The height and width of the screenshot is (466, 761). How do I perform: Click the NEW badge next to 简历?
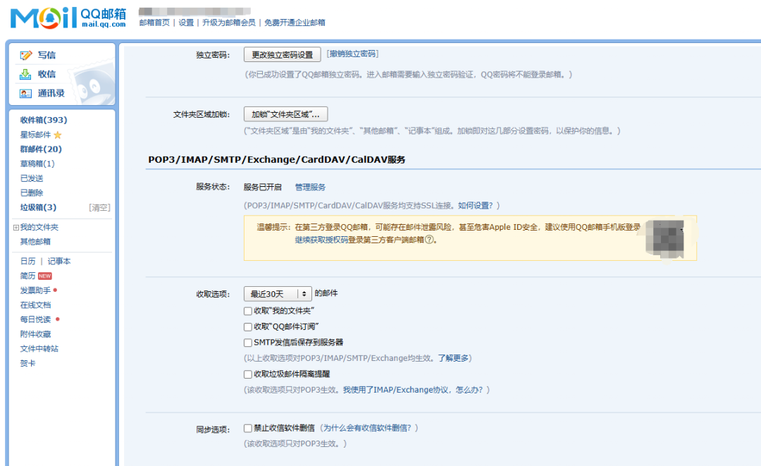[x=45, y=276]
